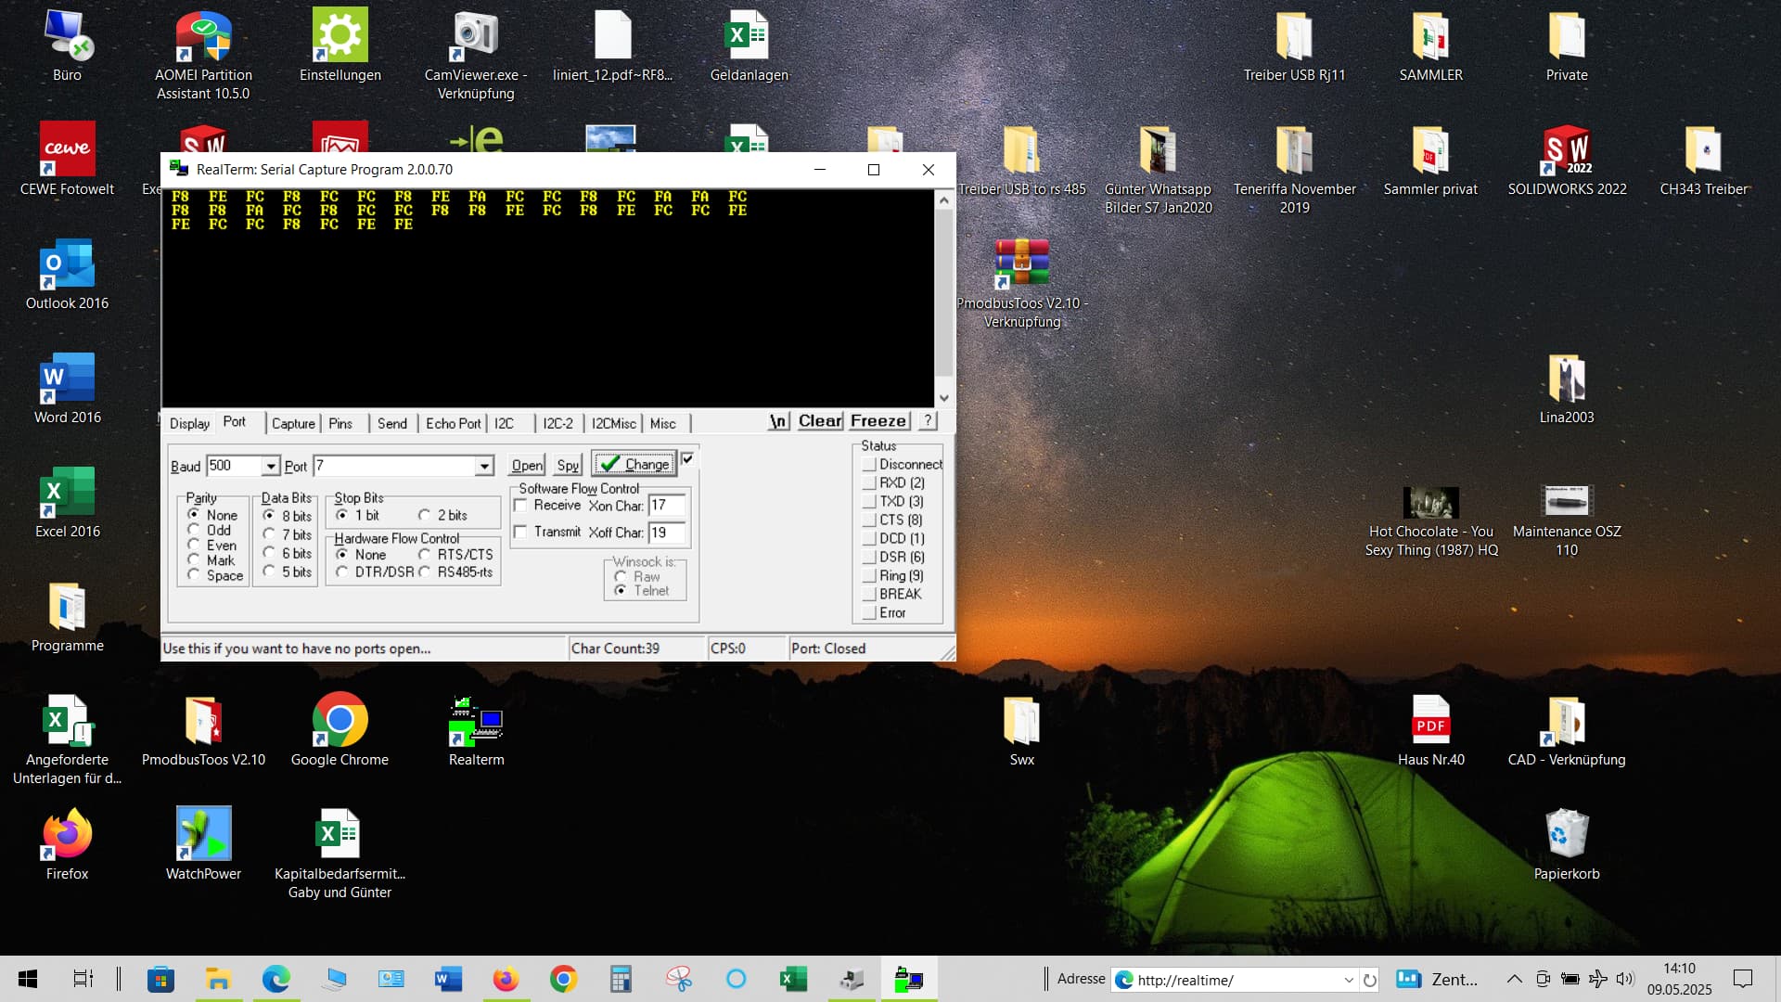Open the Einstellungen desktop icon
Viewport: 1781px width, 1002px height.
(x=340, y=46)
